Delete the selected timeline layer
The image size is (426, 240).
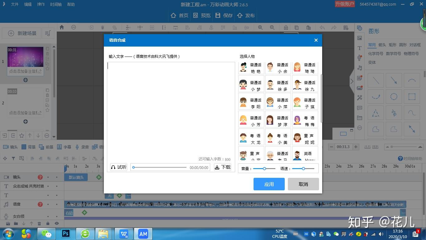(x=39, y=223)
